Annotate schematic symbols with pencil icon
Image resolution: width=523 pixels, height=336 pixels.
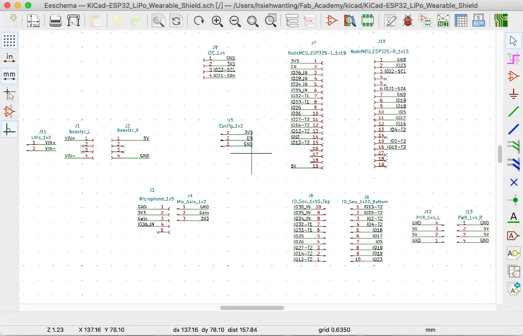tap(391, 21)
